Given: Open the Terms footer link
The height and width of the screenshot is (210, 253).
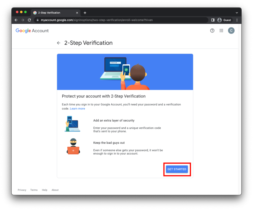Looking at the screenshot, I should (34, 190).
